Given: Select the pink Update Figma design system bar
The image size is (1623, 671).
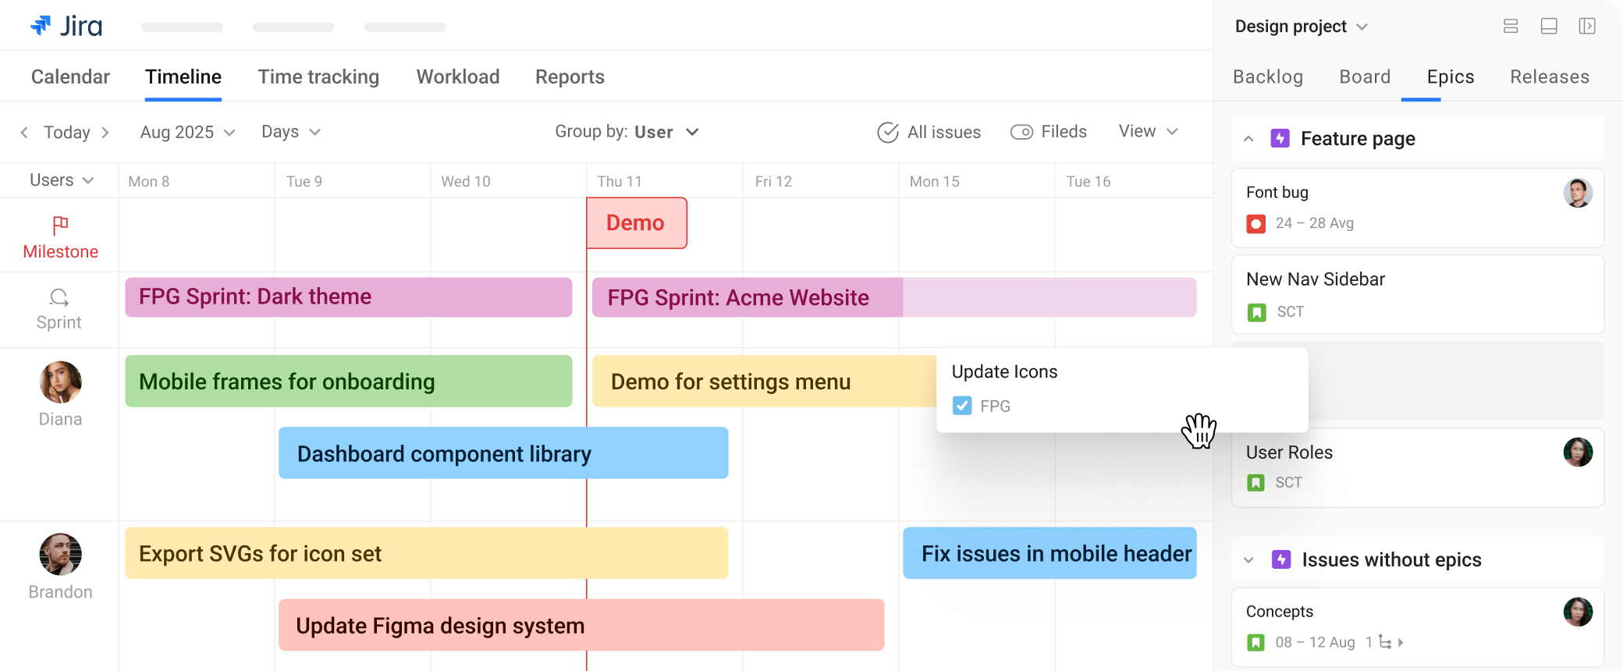Looking at the screenshot, I should click(x=581, y=625).
